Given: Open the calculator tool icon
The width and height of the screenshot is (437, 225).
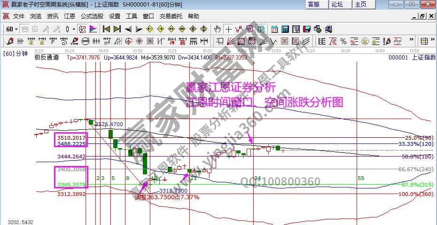Looking at the screenshot, I should click(284, 29).
